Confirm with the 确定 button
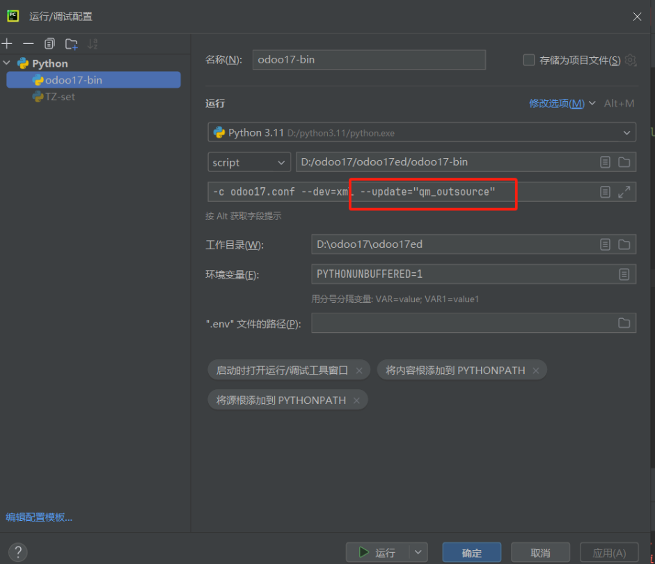The image size is (655, 564). [472, 552]
